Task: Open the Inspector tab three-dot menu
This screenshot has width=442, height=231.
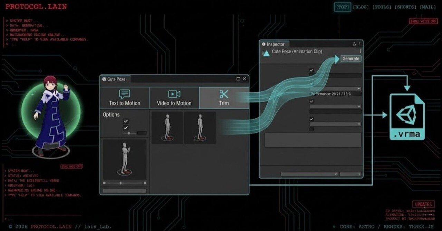Action: (x=359, y=44)
